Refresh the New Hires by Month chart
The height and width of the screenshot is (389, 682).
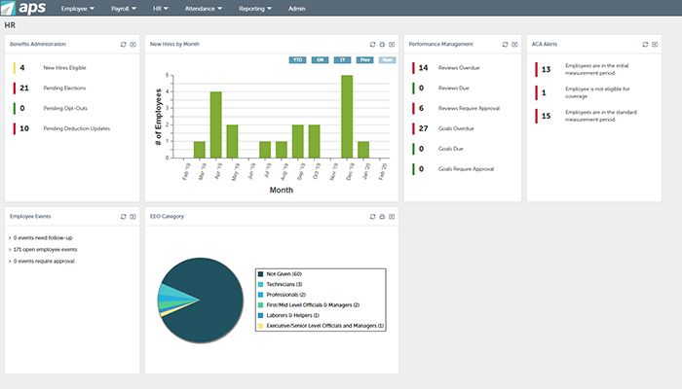tap(372, 44)
